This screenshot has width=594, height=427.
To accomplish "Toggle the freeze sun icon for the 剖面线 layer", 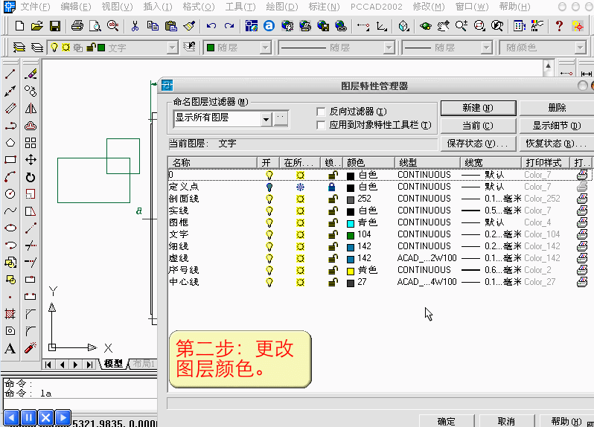I will (300, 199).
